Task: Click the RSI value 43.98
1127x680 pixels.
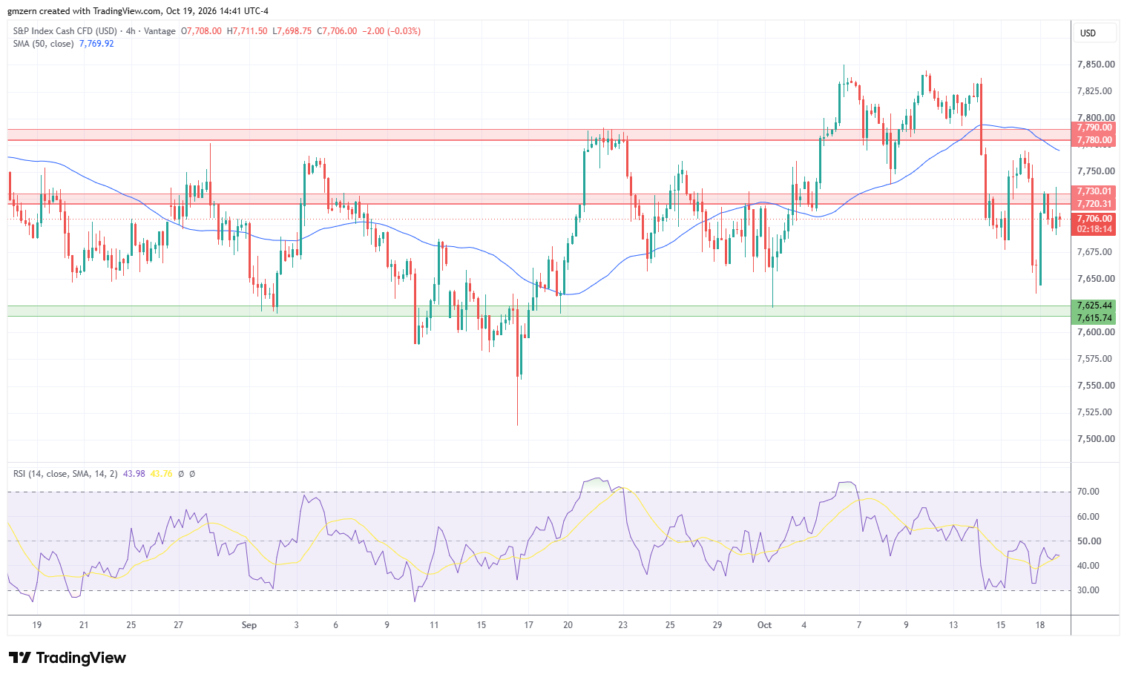Action: click(134, 474)
